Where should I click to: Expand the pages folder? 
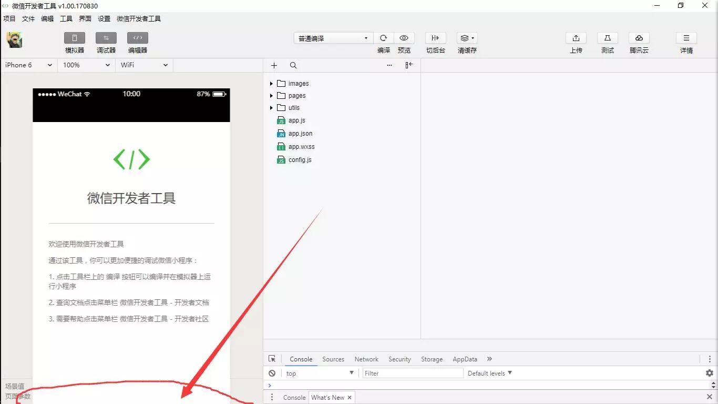[x=271, y=96]
